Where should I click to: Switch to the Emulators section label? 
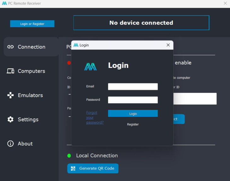click(x=30, y=95)
